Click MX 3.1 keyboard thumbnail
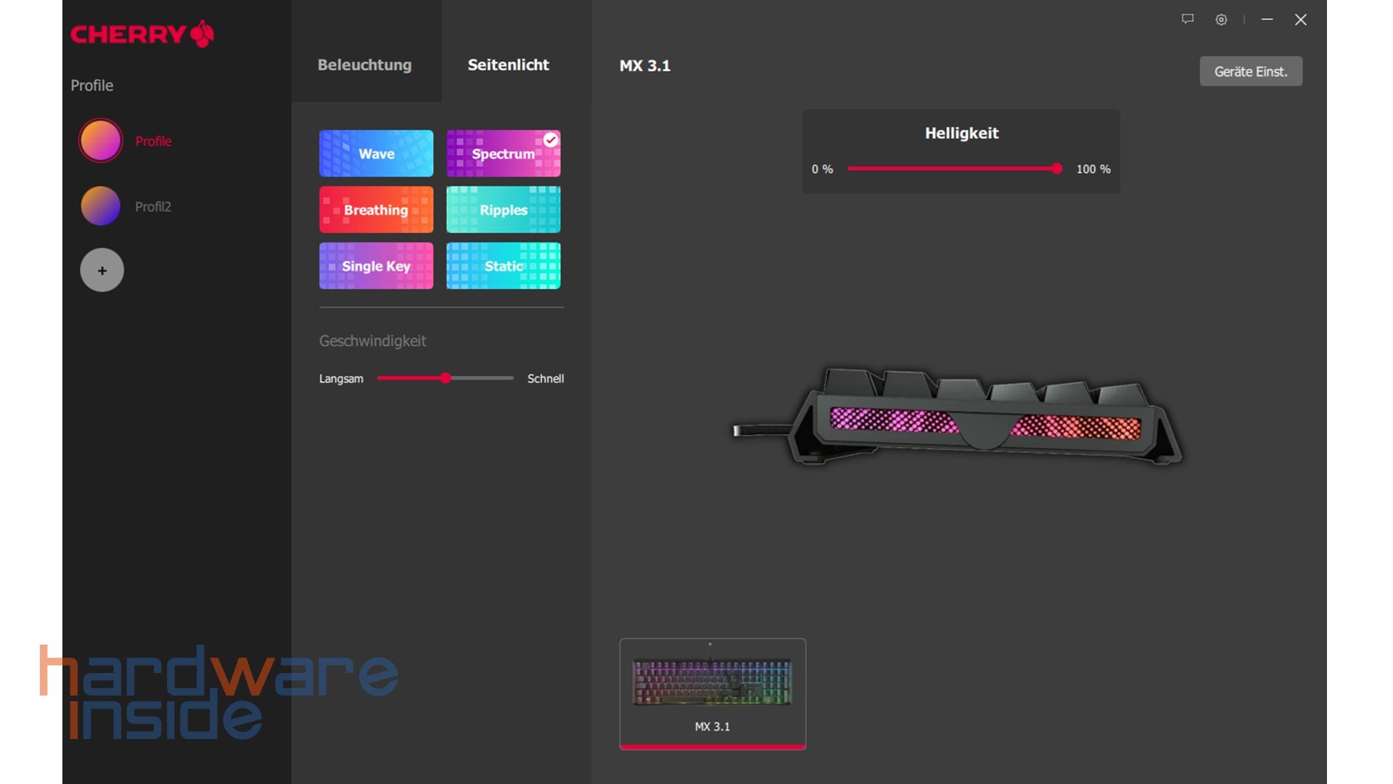 coord(712,693)
